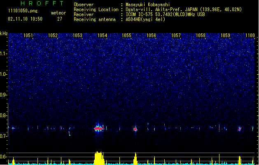This screenshot has width=259, height=165.
Task: Click the yellow power peak after 1055
Action: [135, 159]
